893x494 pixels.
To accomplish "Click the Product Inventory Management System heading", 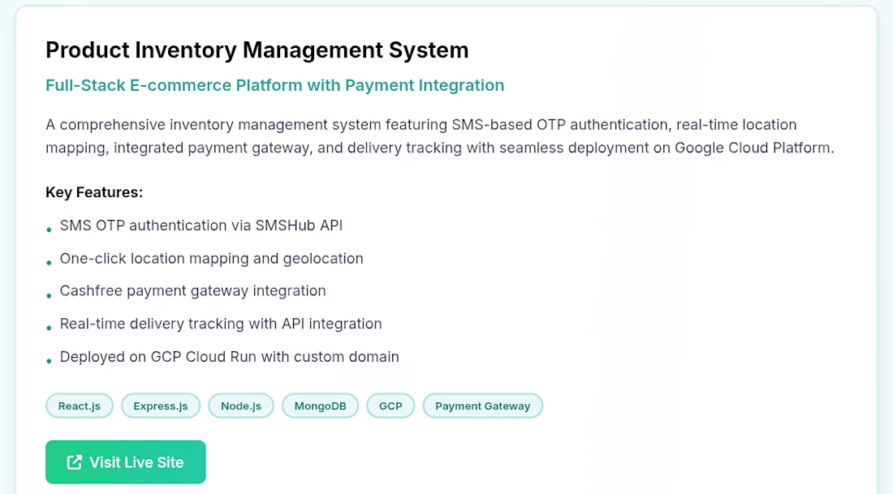I will 257,50.
